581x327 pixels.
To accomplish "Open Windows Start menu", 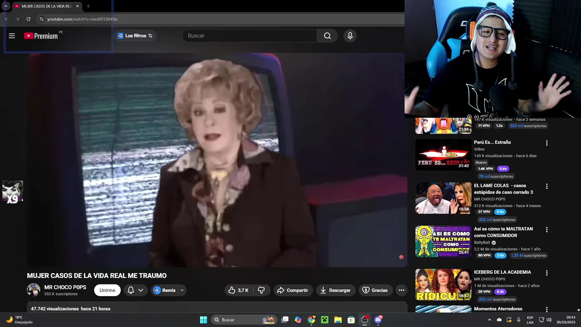I will pyautogui.click(x=203, y=320).
